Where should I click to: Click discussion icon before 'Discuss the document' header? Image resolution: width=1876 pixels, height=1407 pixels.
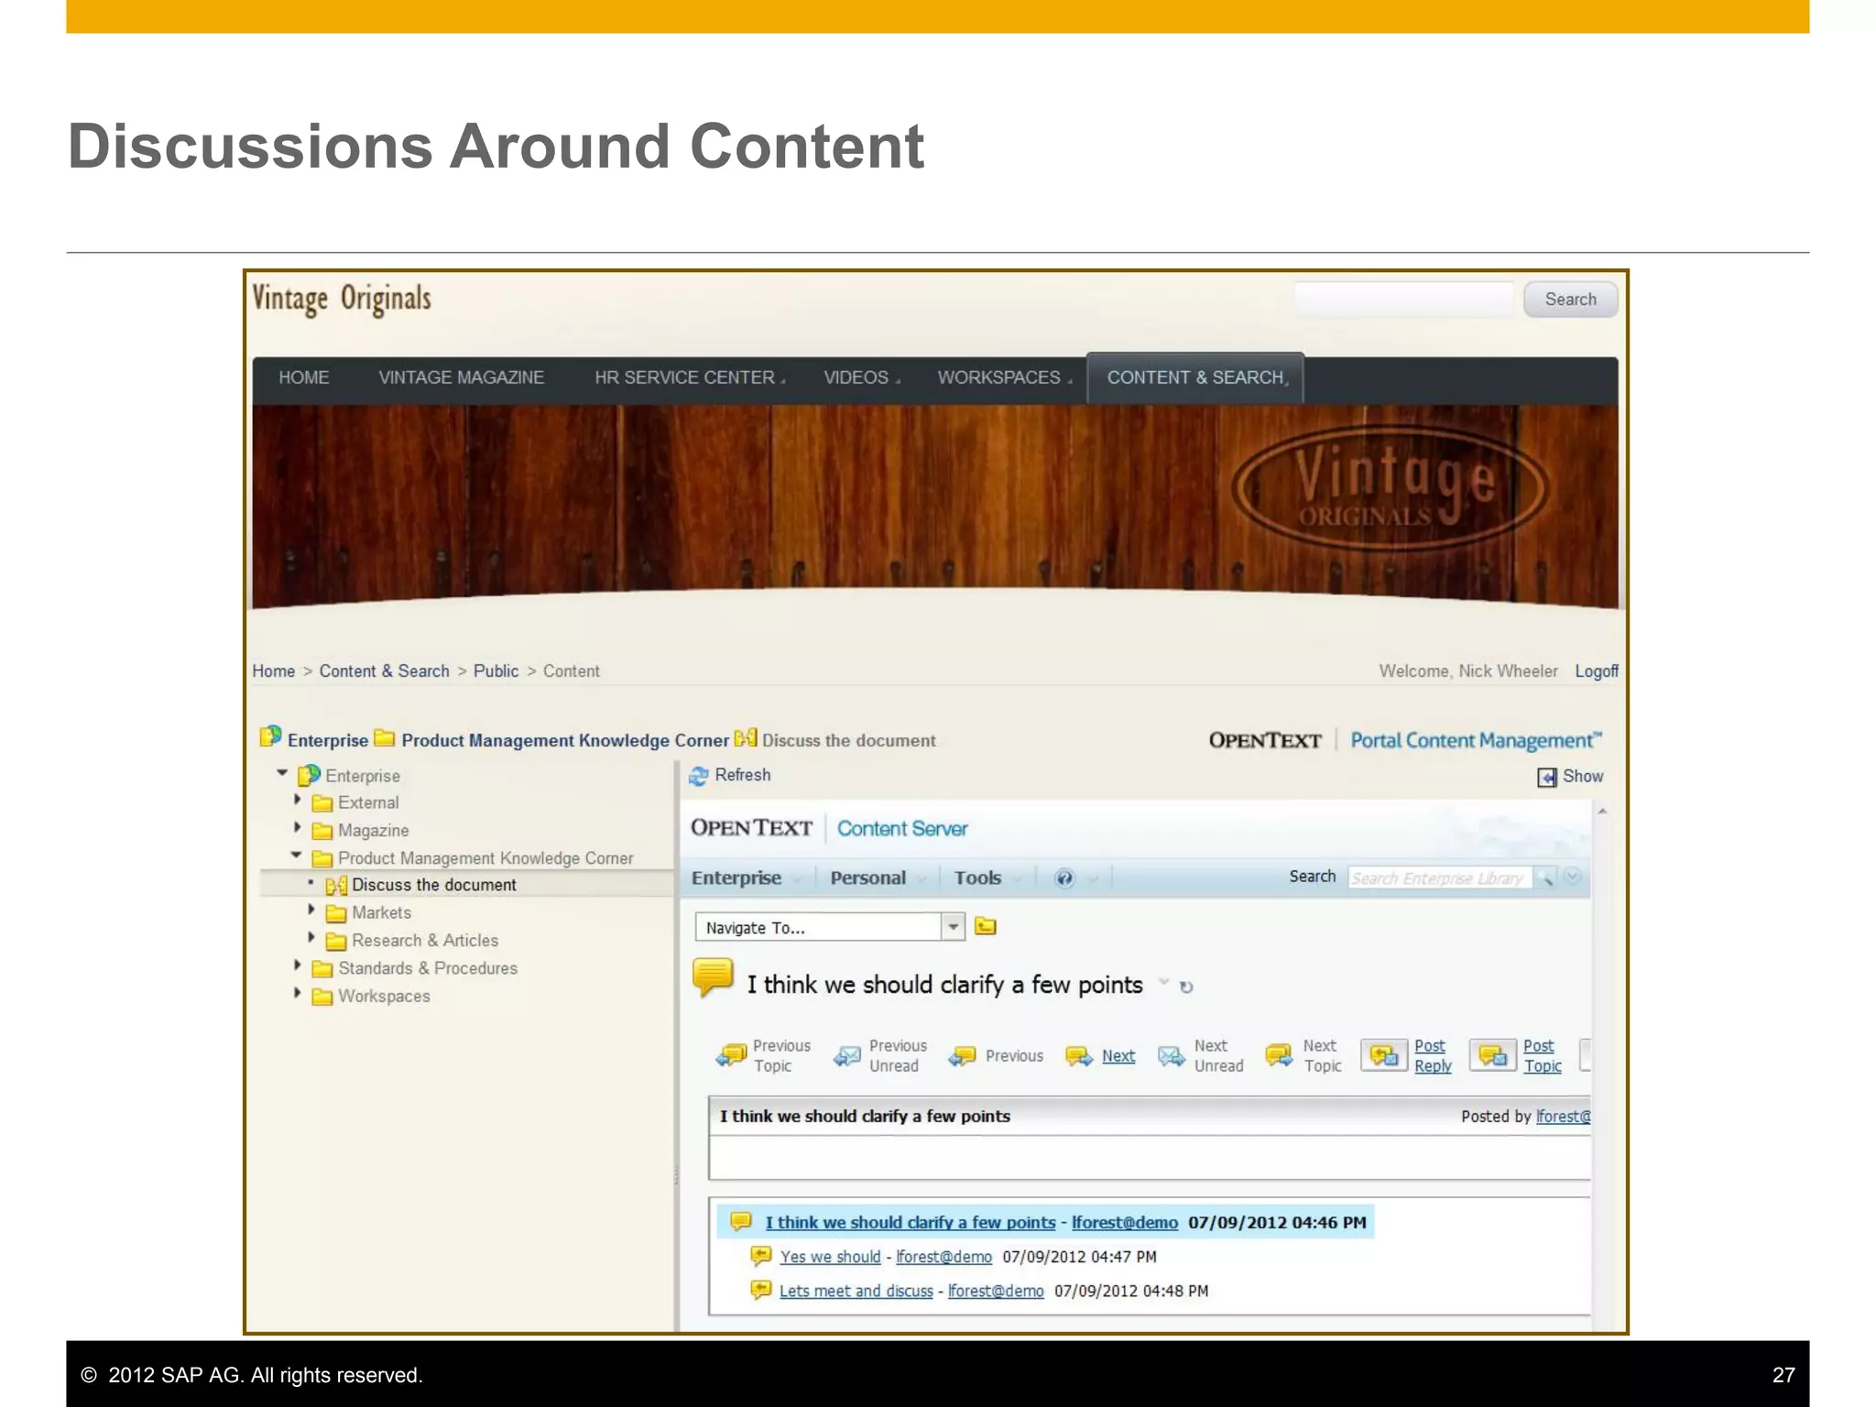tap(746, 737)
